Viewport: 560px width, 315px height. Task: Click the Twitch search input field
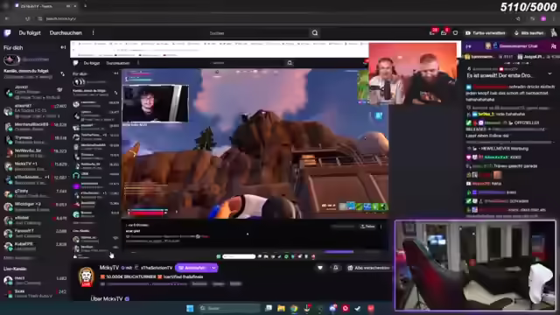click(259, 33)
